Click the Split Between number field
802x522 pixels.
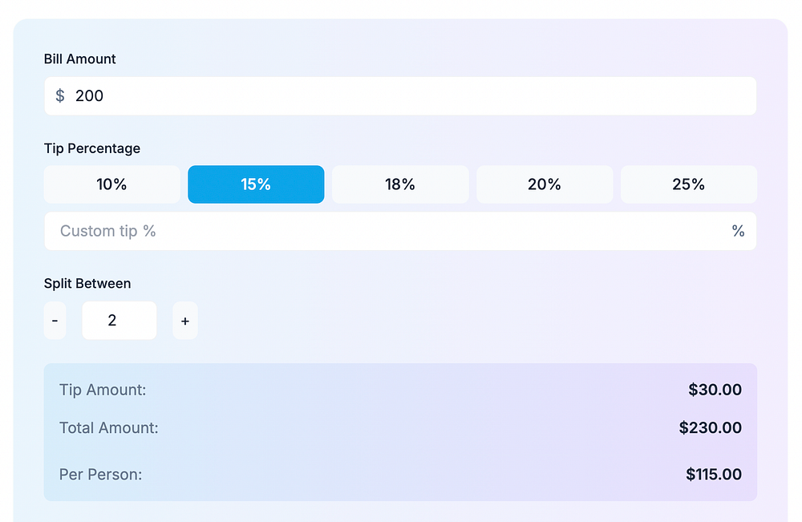pyautogui.click(x=119, y=321)
